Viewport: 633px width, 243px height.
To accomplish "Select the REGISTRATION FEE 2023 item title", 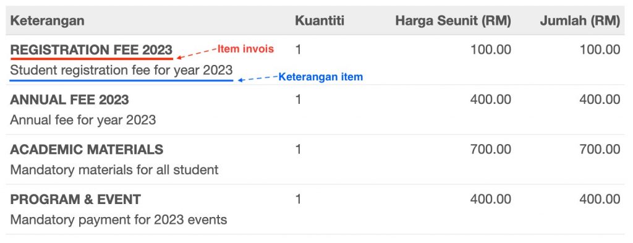I will (x=91, y=50).
